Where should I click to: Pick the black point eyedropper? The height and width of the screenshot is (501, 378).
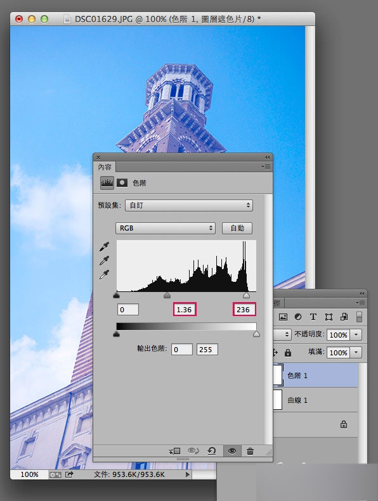(105, 246)
